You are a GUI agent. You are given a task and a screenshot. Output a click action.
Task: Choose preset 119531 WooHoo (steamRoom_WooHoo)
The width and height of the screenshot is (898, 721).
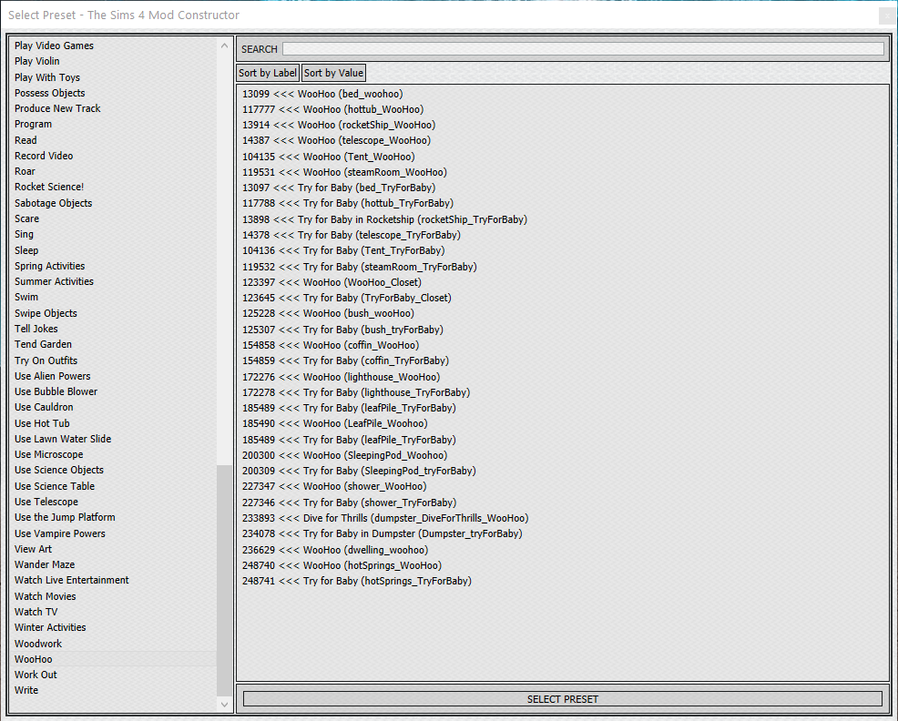click(x=344, y=172)
